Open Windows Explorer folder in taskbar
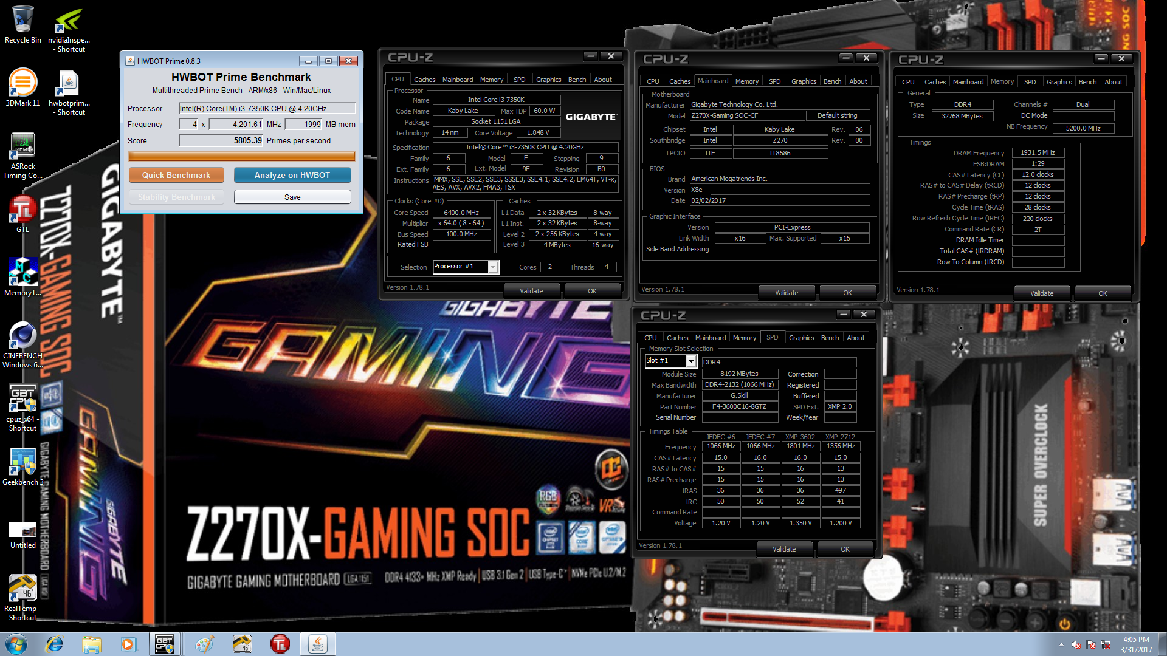The height and width of the screenshot is (656, 1167). click(92, 644)
